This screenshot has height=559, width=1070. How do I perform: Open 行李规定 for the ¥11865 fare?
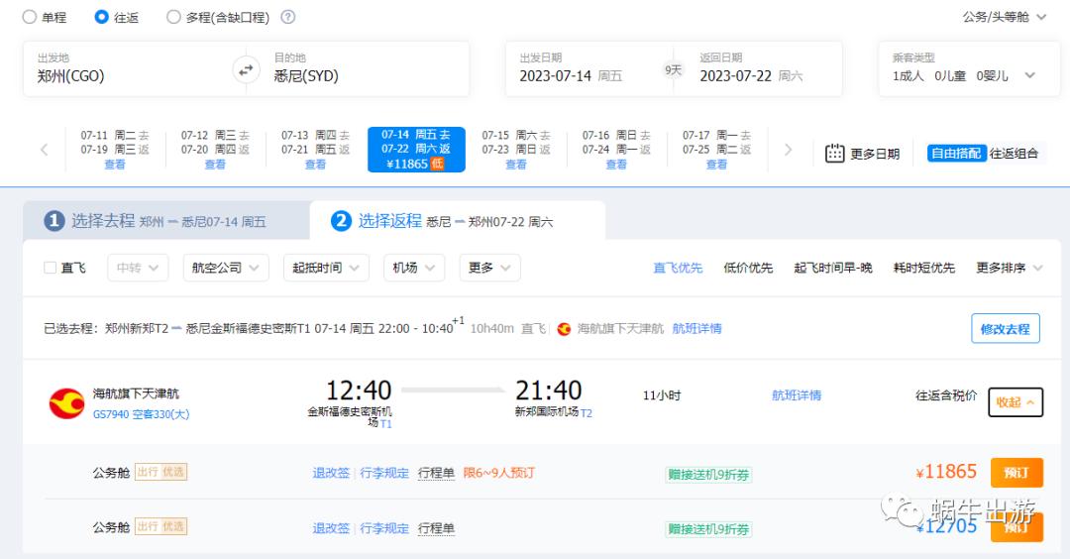click(x=384, y=473)
